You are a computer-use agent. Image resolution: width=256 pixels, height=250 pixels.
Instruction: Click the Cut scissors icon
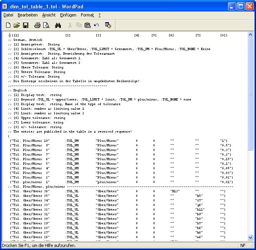[70, 25]
